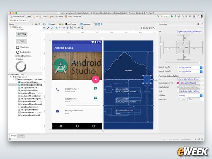Switch to the Text tab
This screenshot has width=212, height=159.
21,136
